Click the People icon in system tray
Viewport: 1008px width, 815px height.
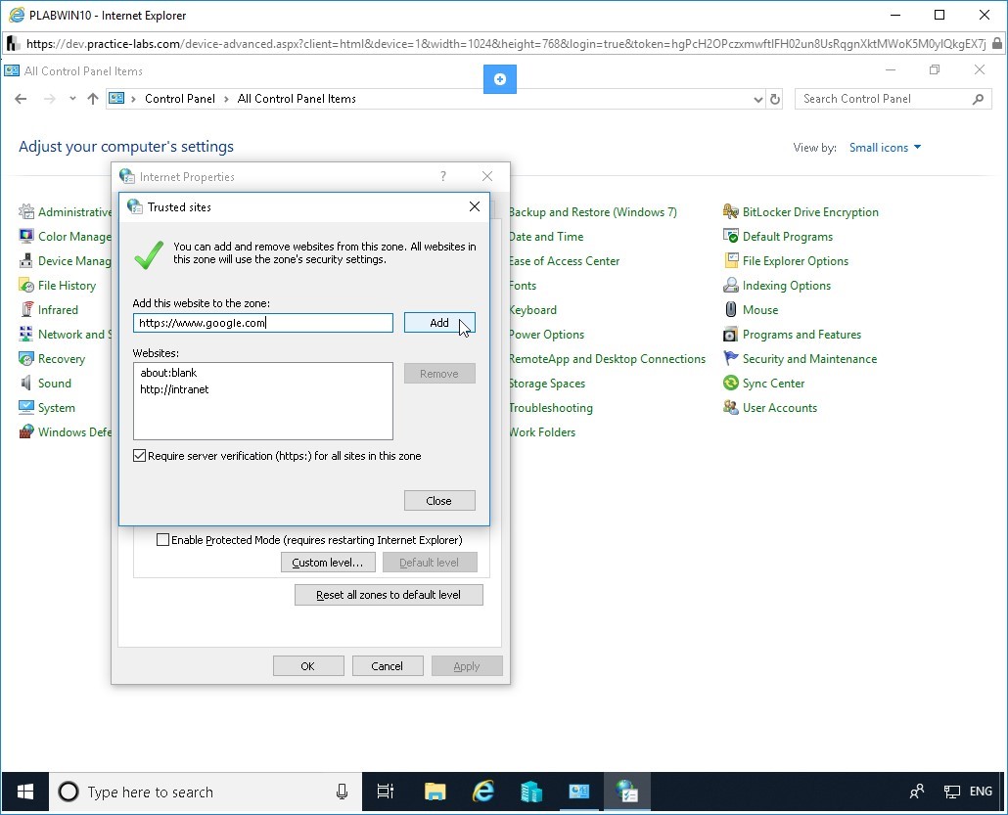click(x=917, y=792)
